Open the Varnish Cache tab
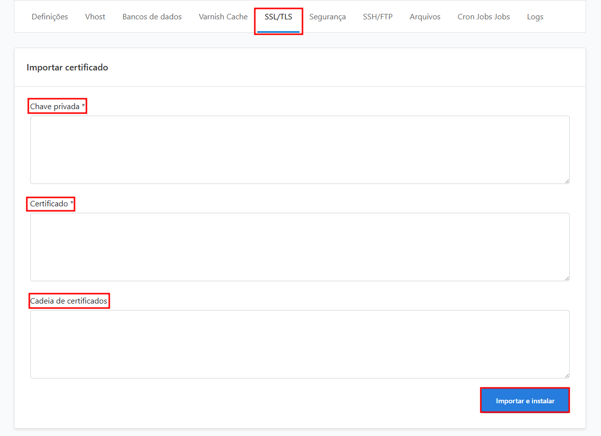Viewport: 601px width, 436px height. 223,17
